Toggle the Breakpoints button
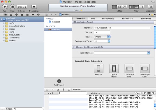The image size is (156, 110). pyautogui.click(x=34, y=7)
